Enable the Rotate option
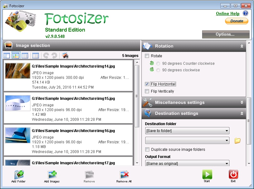 (x=147, y=56)
